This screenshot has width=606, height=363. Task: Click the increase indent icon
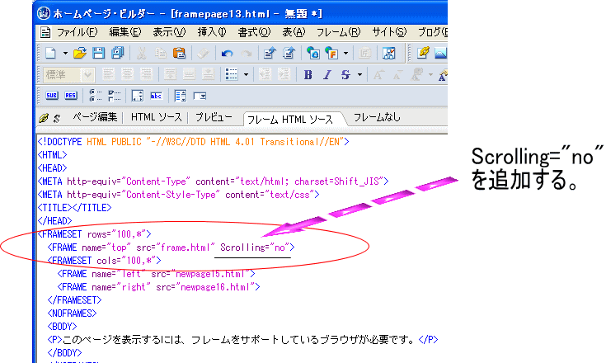click(x=284, y=74)
